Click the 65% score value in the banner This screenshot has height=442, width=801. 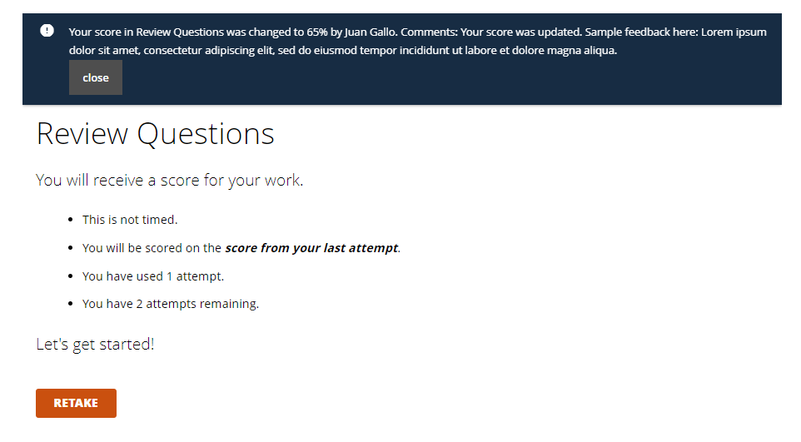[x=317, y=32]
